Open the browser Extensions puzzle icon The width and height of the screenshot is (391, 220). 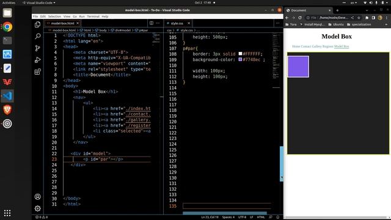click(x=367, y=18)
